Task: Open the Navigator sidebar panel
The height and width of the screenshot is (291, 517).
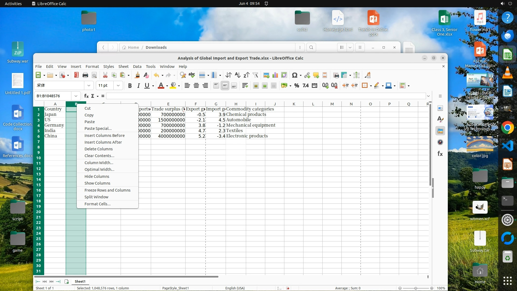Action: tap(440, 142)
